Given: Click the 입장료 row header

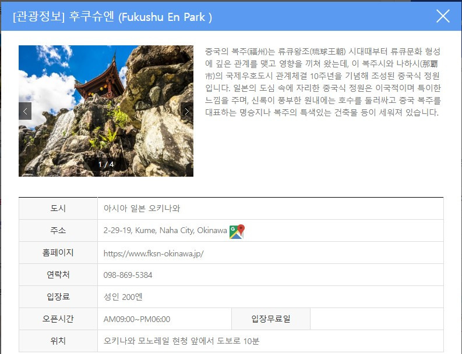Looking at the screenshot, I should point(58,296).
